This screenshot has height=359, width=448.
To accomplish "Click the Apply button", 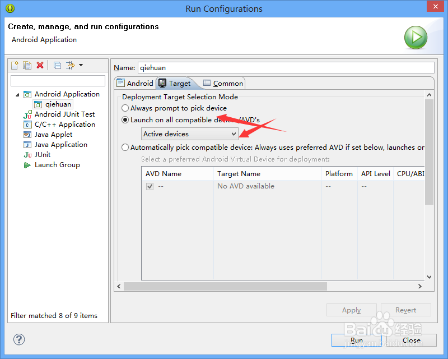I will pyautogui.click(x=352, y=310).
